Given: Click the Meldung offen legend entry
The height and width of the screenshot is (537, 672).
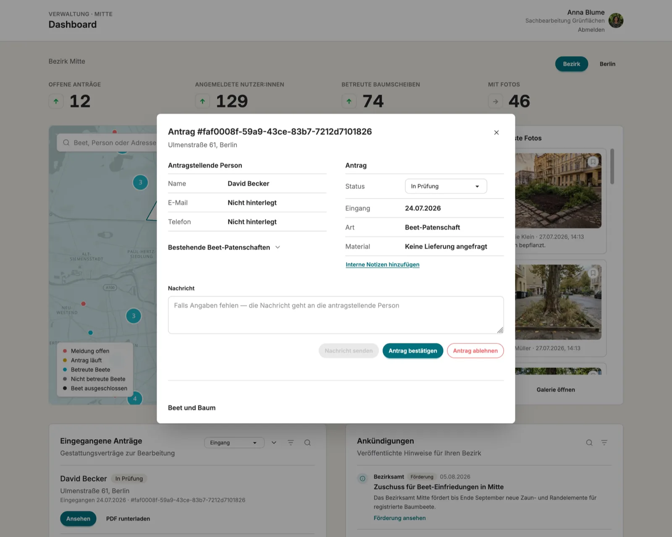Looking at the screenshot, I should (x=86, y=351).
